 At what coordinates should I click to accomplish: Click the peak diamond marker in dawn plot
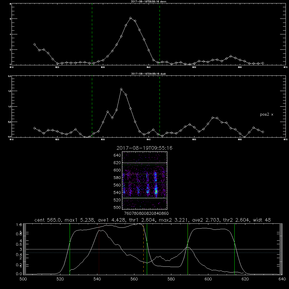coord(131,18)
